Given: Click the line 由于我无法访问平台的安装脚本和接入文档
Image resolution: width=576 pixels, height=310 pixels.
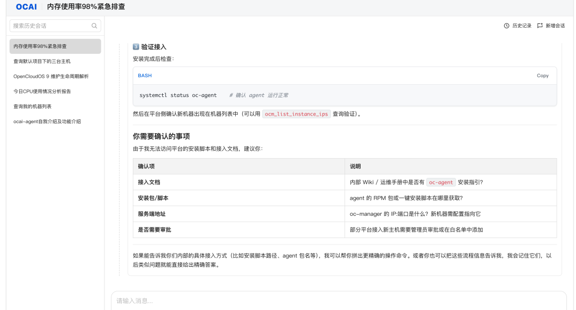Looking at the screenshot, I should pyautogui.click(x=198, y=149).
